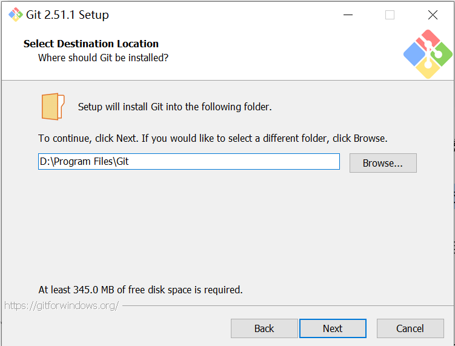Minimize the Git Setup window

point(347,15)
